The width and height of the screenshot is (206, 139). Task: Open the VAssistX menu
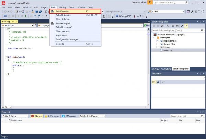coord(27,7)
